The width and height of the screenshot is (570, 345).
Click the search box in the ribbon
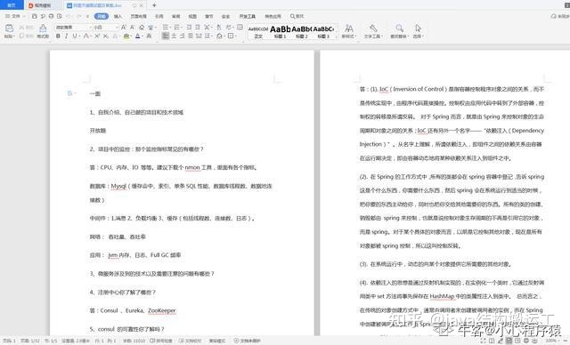pos(297,16)
